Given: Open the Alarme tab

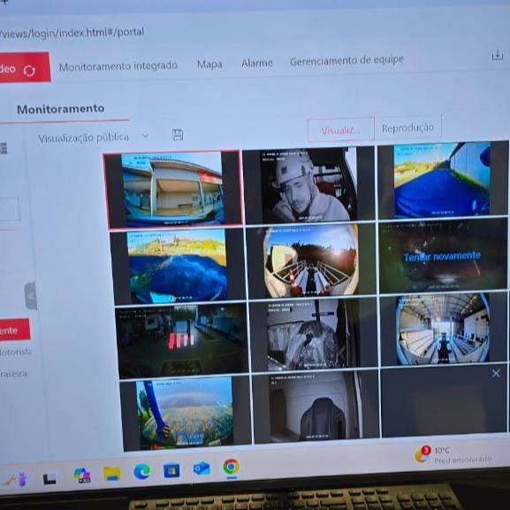Looking at the screenshot, I should (257, 63).
